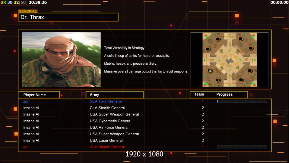The width and height of the screenshot is (289, 163).
Task: Click Insane AI's GLA Stealth General army
Action: (x=107, y=108)
